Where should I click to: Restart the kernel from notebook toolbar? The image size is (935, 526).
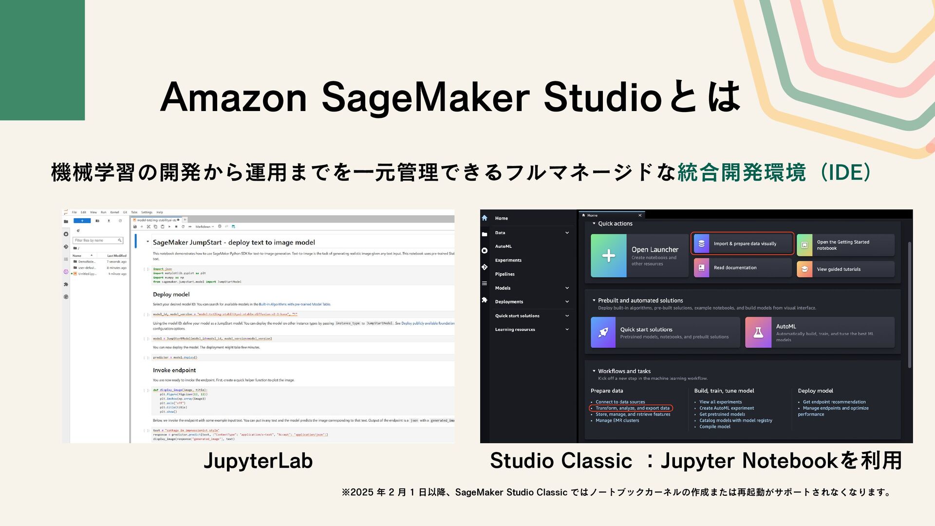pos(183,226)
